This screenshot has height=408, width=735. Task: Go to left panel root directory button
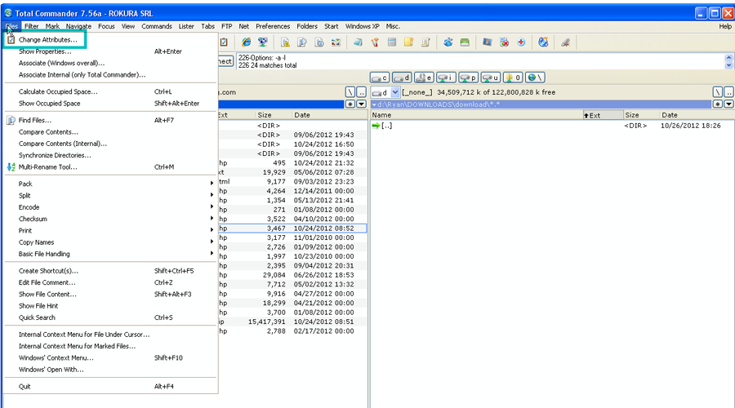pos(350,92)
